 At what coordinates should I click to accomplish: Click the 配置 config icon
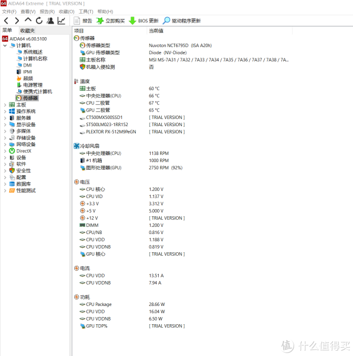[x=12, y=177]
